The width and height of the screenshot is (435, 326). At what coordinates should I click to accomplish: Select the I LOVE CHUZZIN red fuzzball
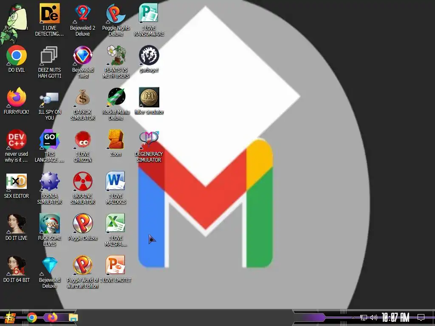click(83, 139)
